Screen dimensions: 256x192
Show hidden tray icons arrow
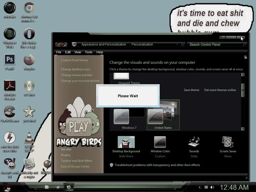tap(200, 187)
